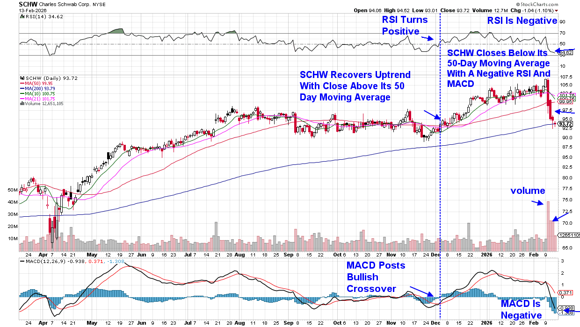Viewport: 580px width, 327px height.
Task: Click the SCHW (Daily) candlestick legend icon
Action: click(x=22, y=77)
